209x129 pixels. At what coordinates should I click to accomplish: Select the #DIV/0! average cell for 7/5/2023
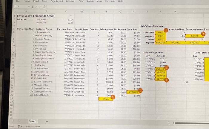[x=160, y=72]
